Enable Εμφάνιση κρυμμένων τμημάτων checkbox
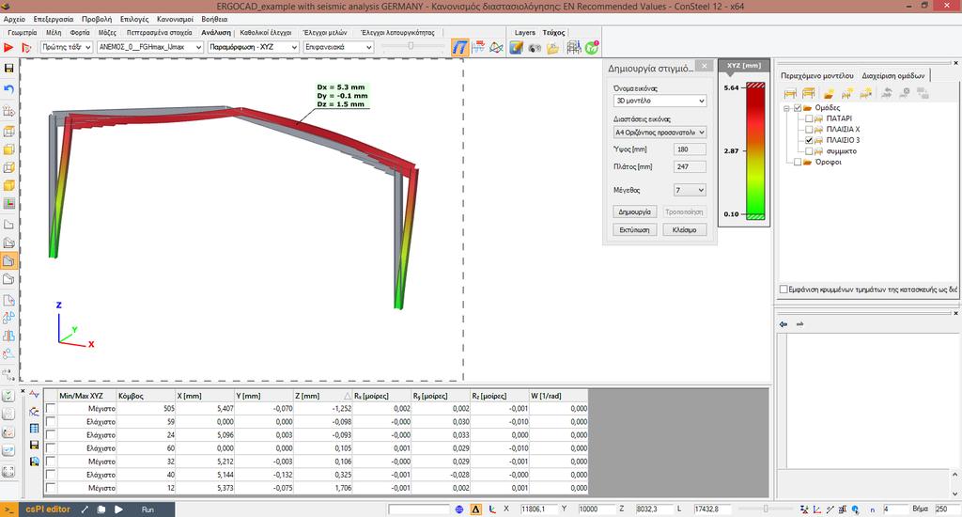Viewport: 962px width, 517px height. 784,290
